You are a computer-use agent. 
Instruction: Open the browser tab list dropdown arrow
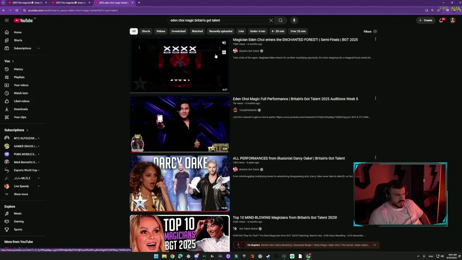[3, 3]
